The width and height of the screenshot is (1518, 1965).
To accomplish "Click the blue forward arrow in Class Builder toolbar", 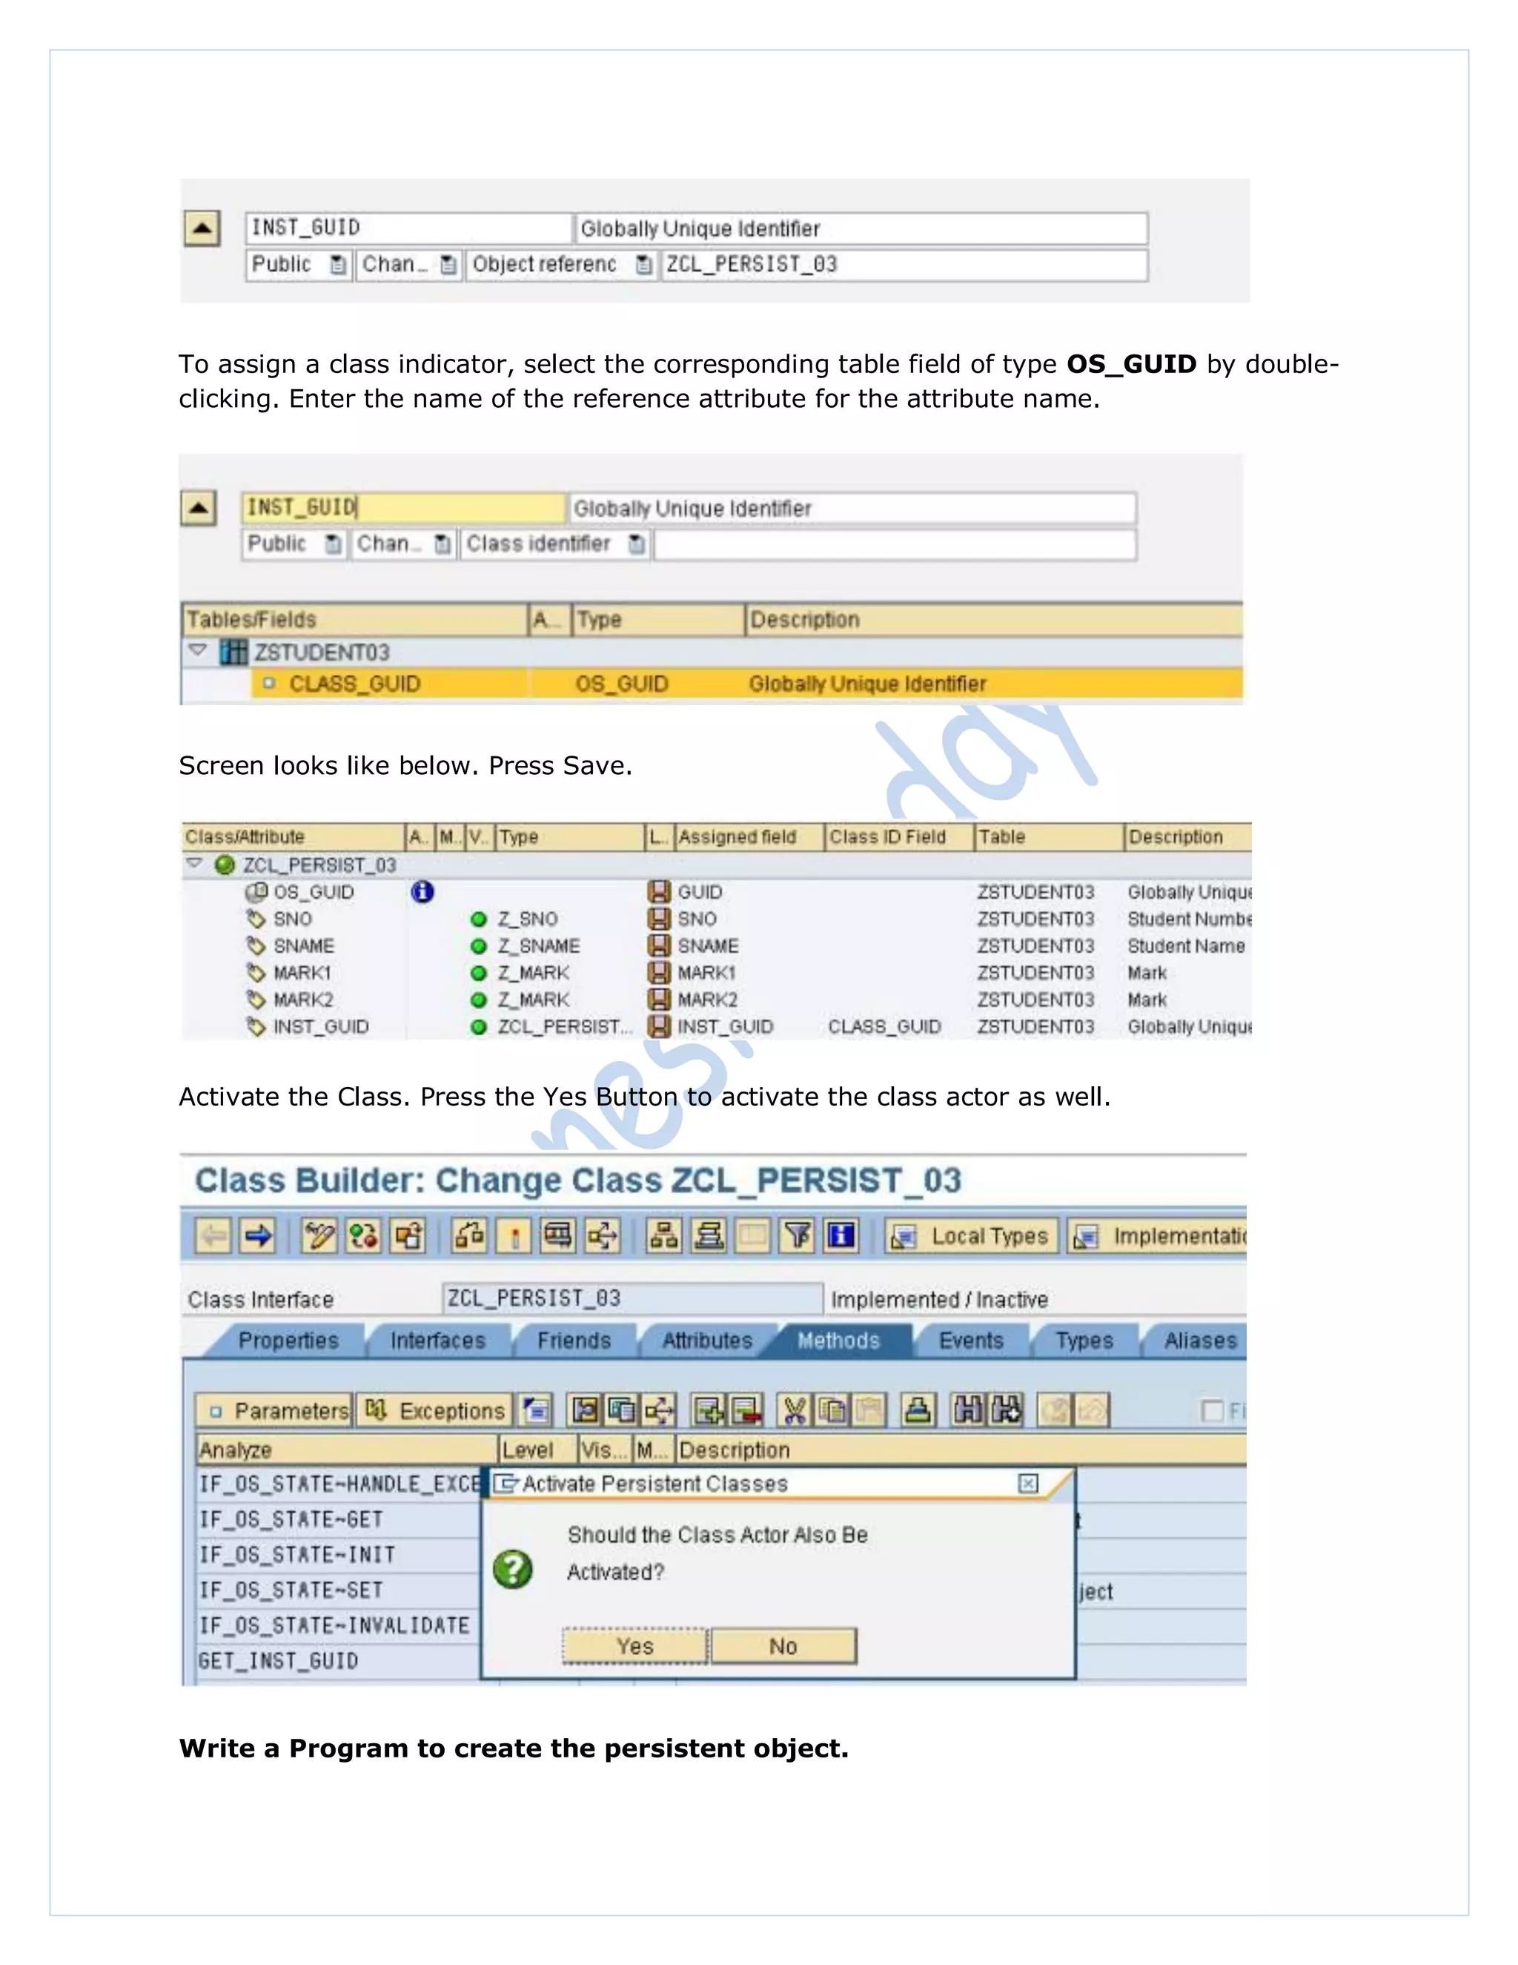I will click(258, 1235).
